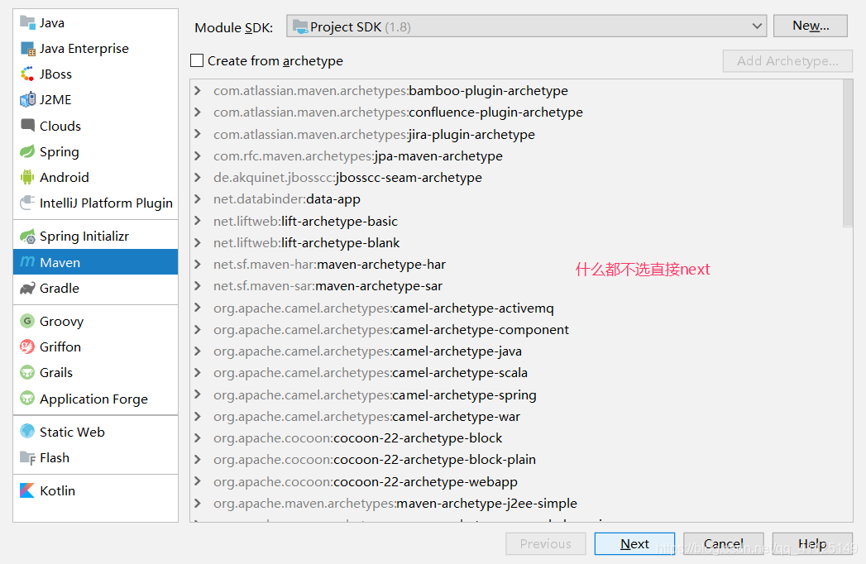The width and height of the screenshot is (866, 564).
Task: Click the Groovy icon
Action: [x=27, y=321]
